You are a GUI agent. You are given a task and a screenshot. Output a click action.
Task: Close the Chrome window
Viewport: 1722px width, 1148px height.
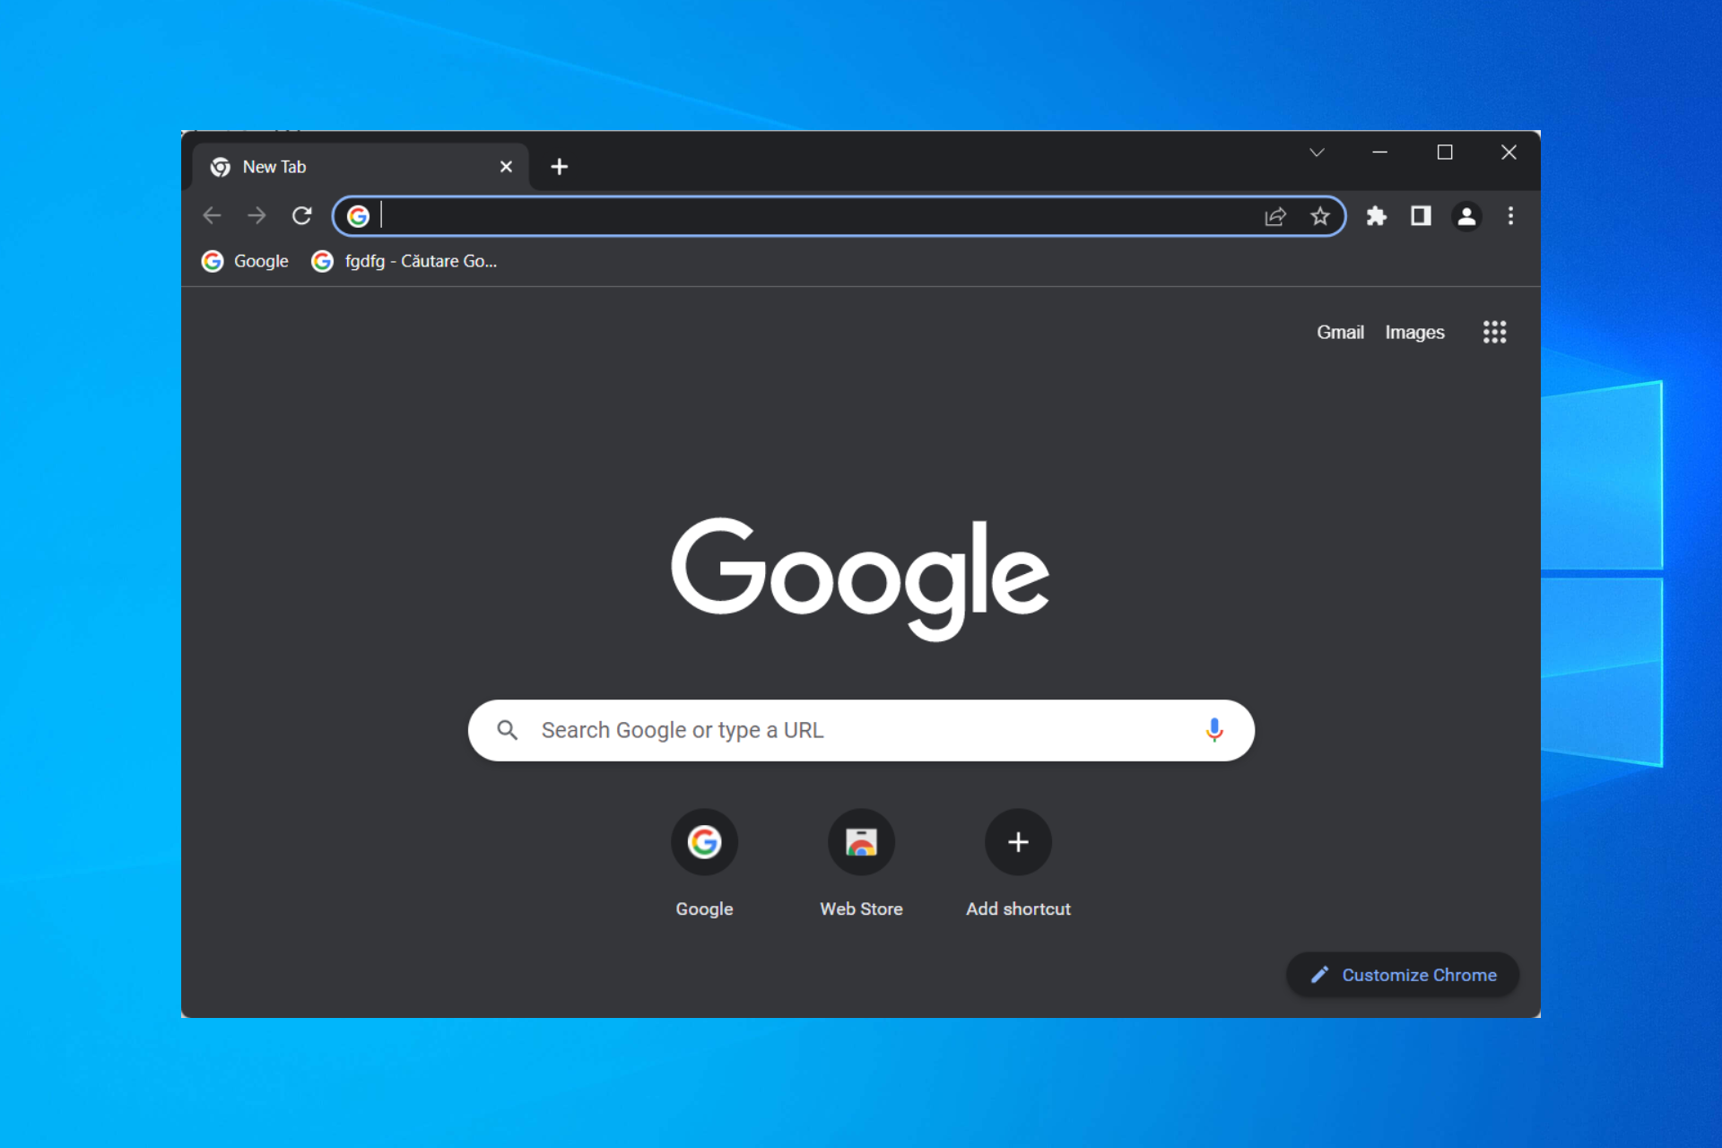click(x=1509, y=152)
